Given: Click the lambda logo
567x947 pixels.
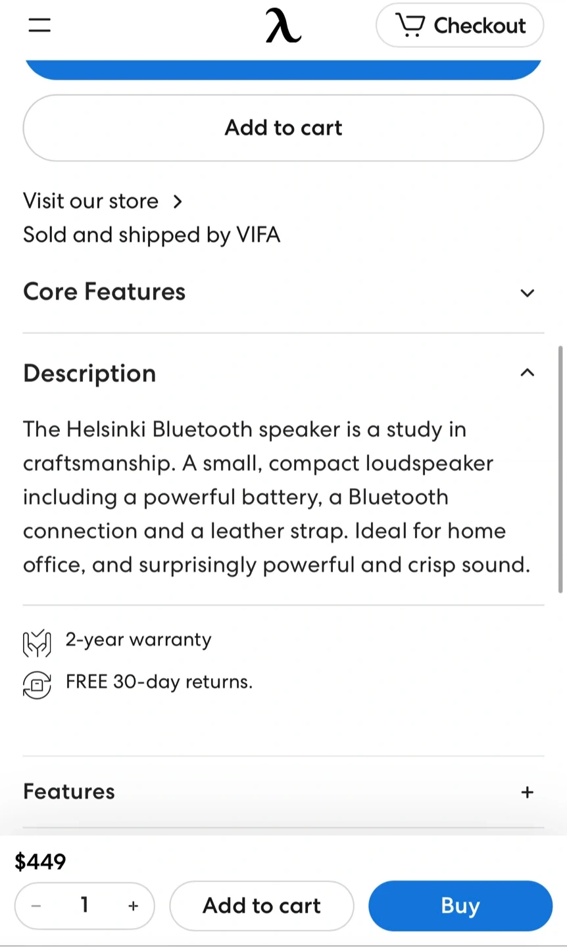Looking at the screenshot, I should click(x=283, y=26).
